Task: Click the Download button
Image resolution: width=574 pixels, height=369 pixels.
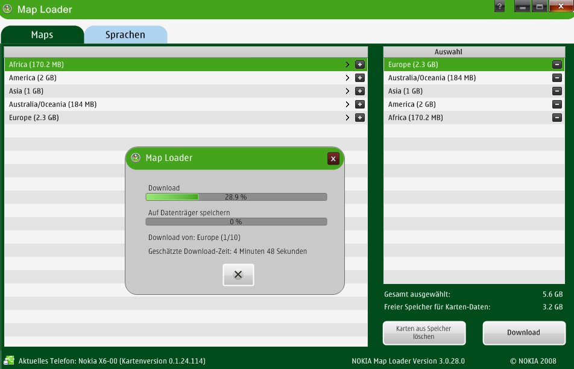Action: coord(524,333)
